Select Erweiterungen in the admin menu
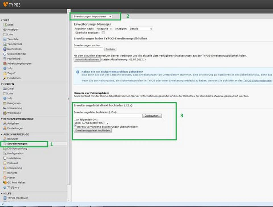 (x=17, y=144)
